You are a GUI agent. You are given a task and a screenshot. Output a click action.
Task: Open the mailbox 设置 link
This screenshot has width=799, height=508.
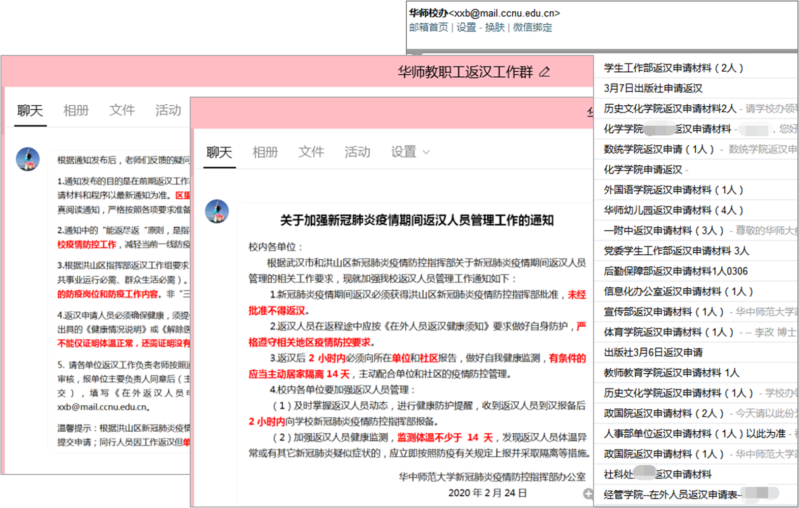(x=466, y=27)
